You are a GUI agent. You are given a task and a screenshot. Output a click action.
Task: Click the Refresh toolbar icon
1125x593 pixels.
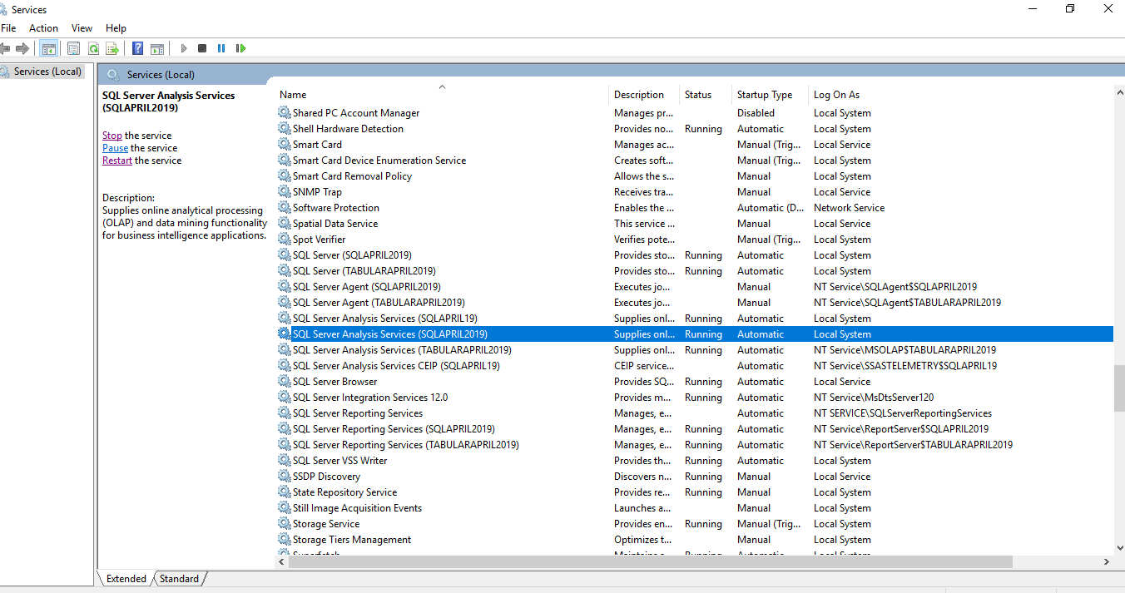[x=93, y=48]
